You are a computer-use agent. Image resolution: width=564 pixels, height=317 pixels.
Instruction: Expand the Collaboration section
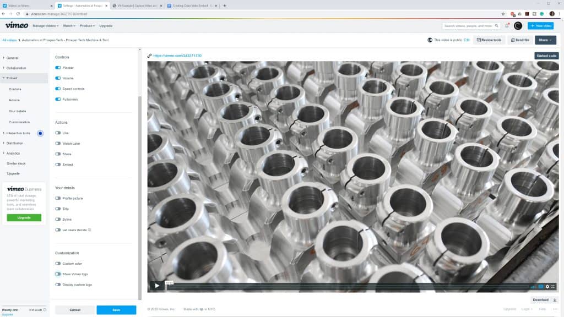pos(15,68)
